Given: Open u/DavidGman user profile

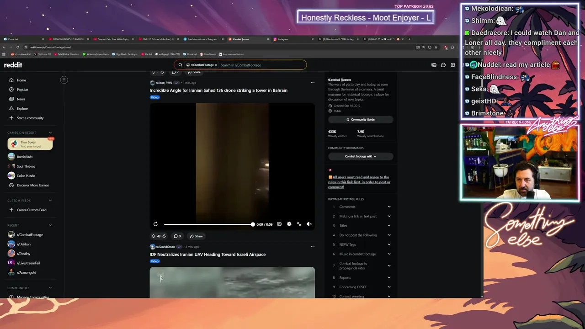Looking at the screenshot, I should pos(165,247).
